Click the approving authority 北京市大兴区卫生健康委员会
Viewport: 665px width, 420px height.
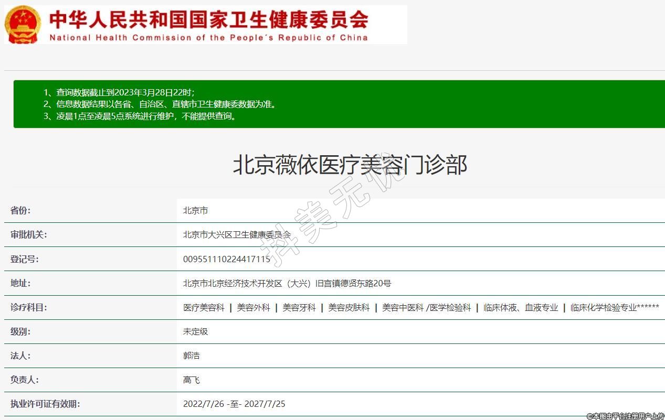[237, 234]
